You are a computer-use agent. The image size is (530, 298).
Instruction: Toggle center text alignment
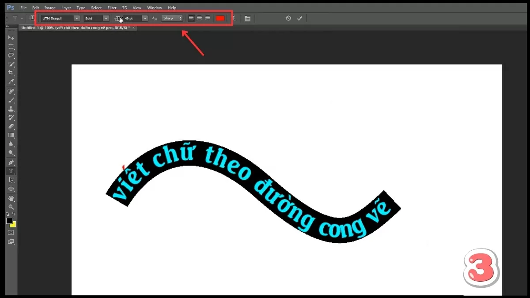(199, 18)
